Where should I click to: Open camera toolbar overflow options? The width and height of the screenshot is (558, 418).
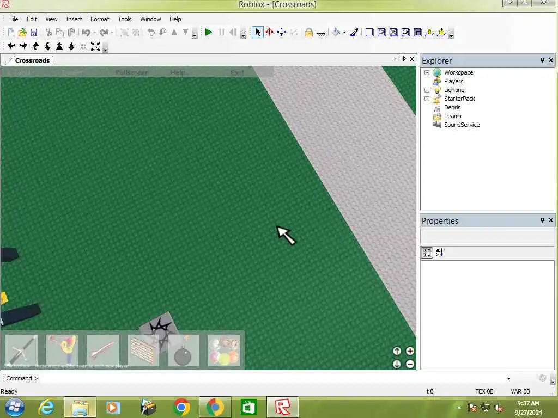105,49
